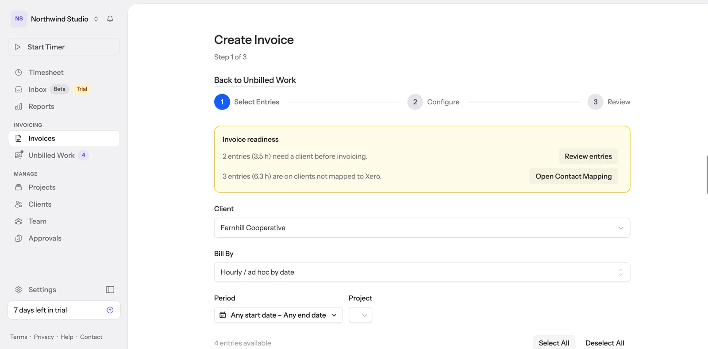Image resolution: width=708 pixels, height=349 pixels.
Task: Click Deselect All button
Action: pyautogui.click(x=605, y=343)
